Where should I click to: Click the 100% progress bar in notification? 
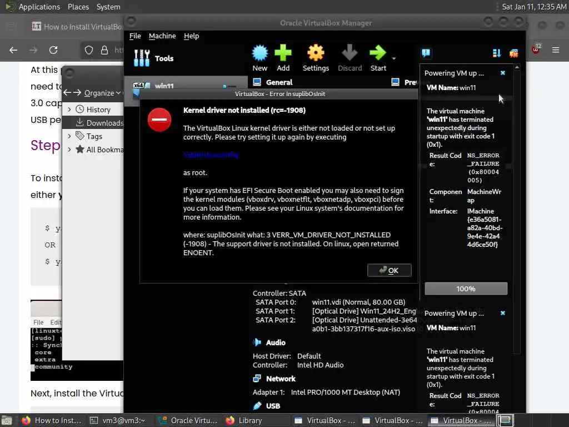pos(466,289)
